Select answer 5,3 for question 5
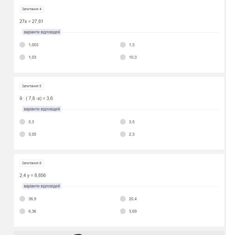Viewport: 226px width, 235px height. (x=22, y=122)
